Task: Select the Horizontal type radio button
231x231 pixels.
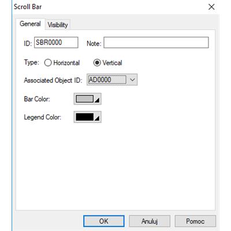Action: 48,63
